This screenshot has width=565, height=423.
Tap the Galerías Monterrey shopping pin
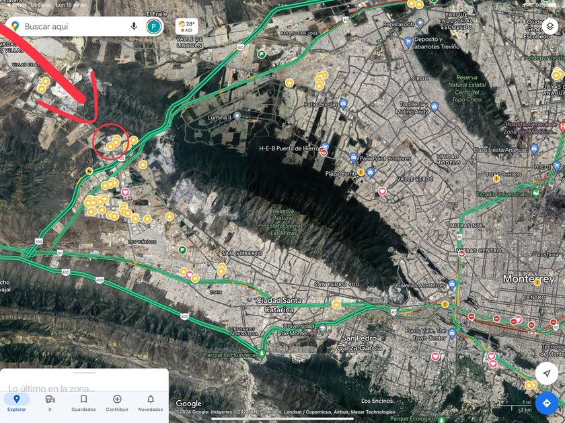452,284
